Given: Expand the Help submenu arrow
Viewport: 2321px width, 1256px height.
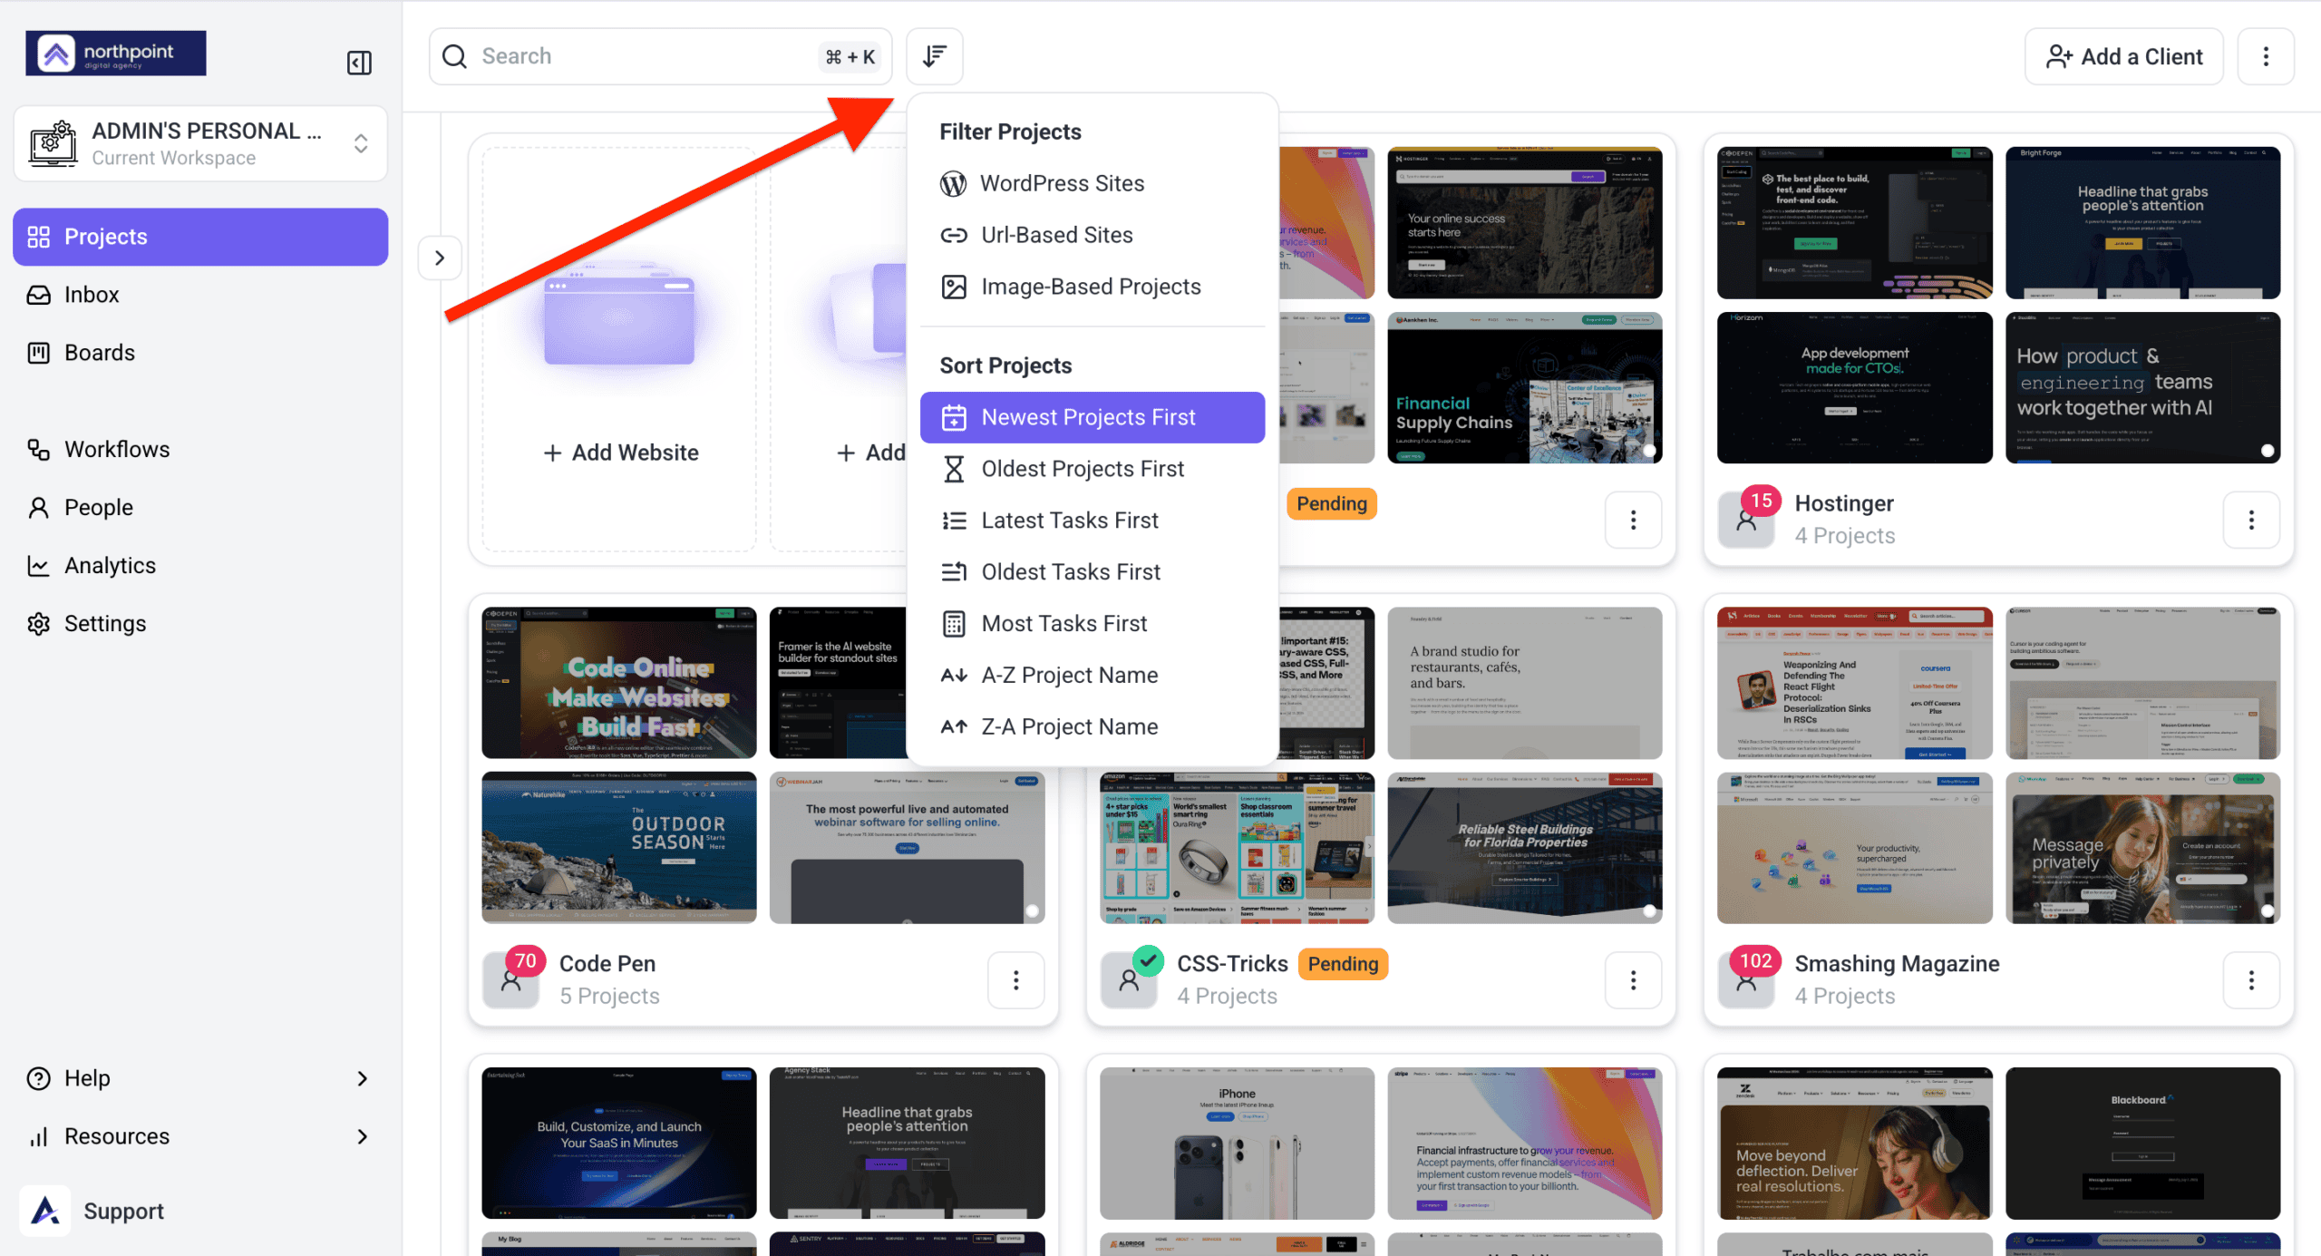Looking at the screenshot, I should pyautogui.click(x=362, y=1078).
